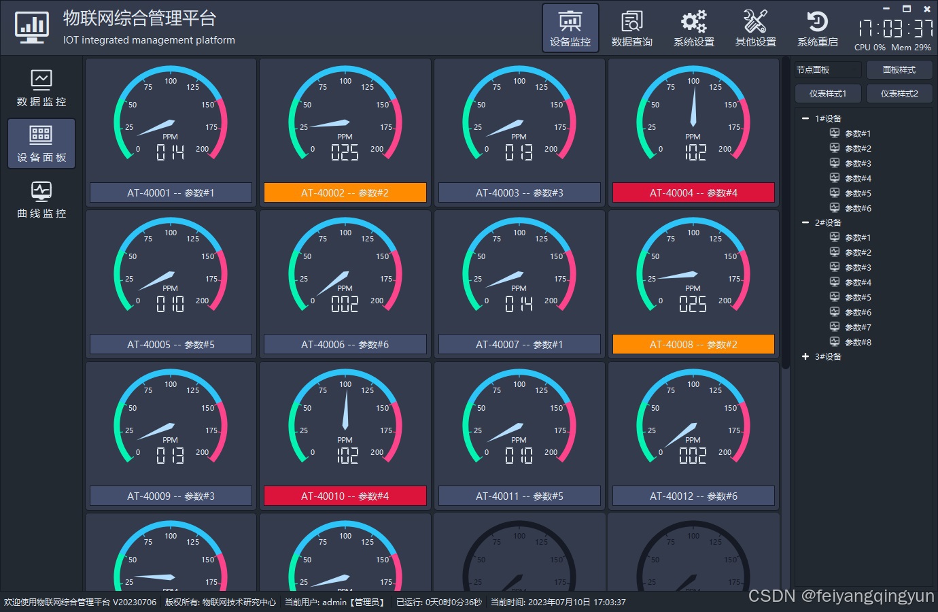Image resolution: width=938 pixels, height=612 pixels.
Task: Open the 设备监控 toolbar button
Action: 570,28
